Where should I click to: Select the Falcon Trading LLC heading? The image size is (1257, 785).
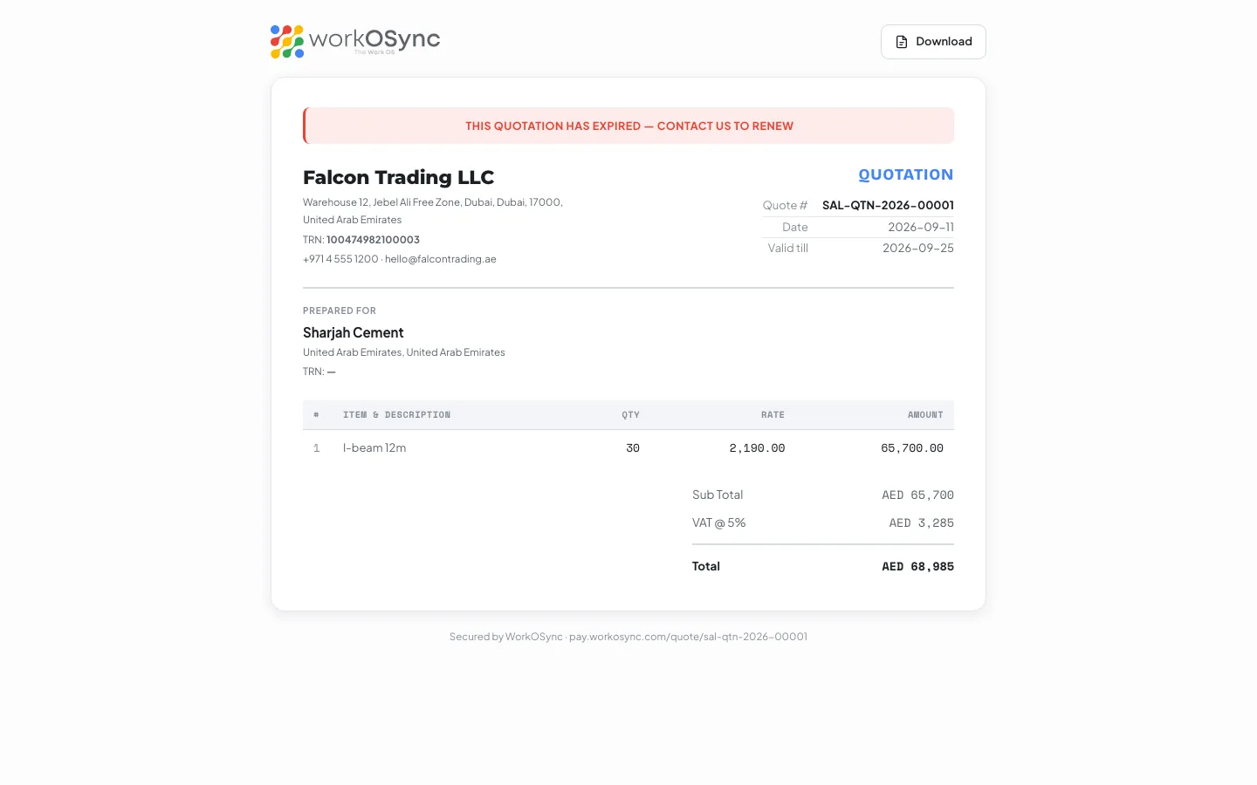(398, 177)
